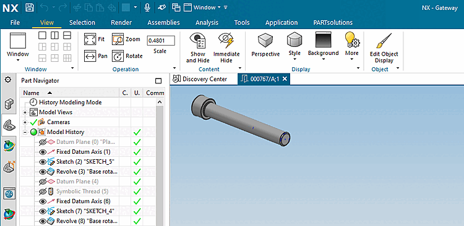Select the single-view window layout icon
464x226 pixels.
coord(42,35)
